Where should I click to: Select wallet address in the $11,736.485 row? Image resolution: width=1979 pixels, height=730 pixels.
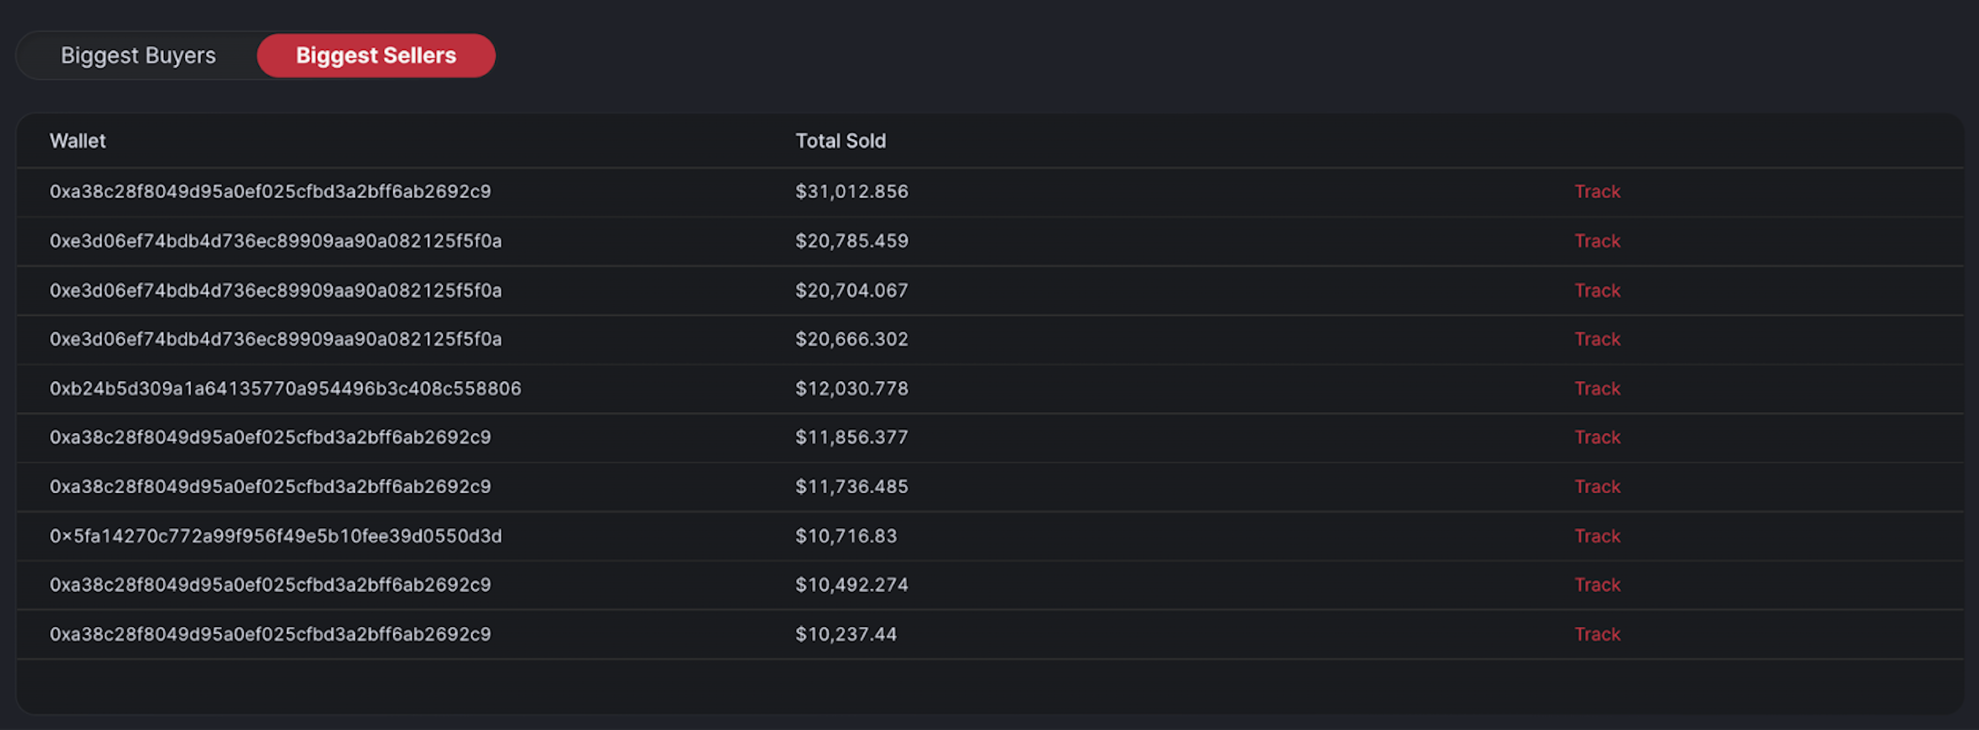[271, 486]
